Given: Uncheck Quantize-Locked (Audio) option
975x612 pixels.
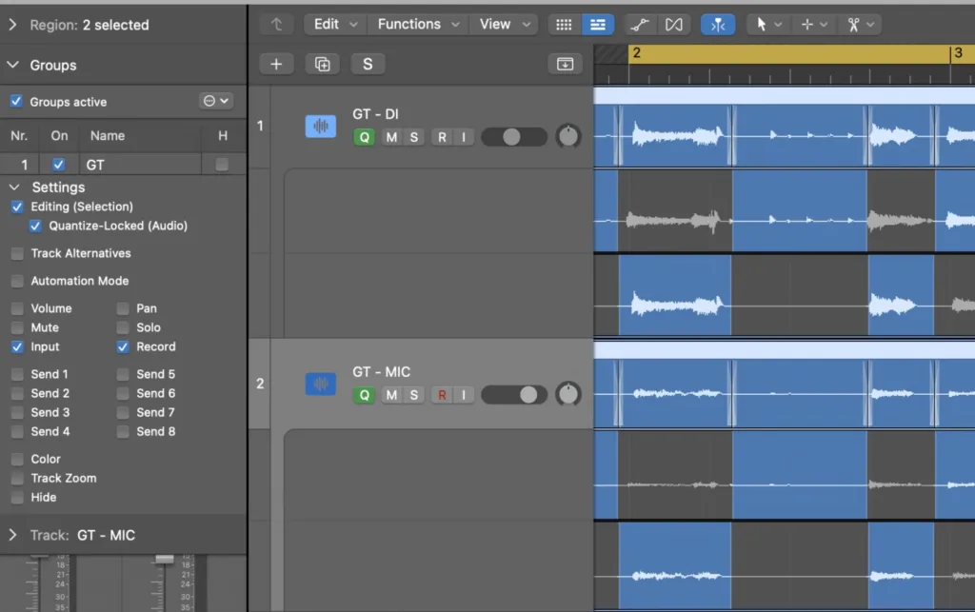Looking at the screenshot, I should tap(35, 226).
